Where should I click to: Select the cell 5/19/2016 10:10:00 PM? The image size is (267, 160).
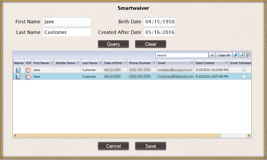tap(212, 70)
